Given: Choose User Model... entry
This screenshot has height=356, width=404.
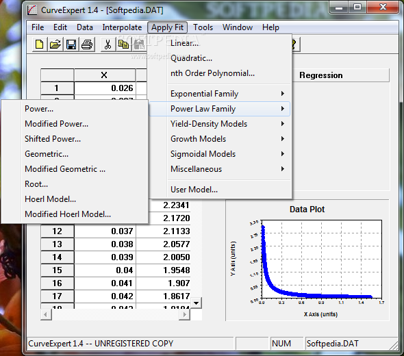Looking at the screenshot, I should [220, 190].
